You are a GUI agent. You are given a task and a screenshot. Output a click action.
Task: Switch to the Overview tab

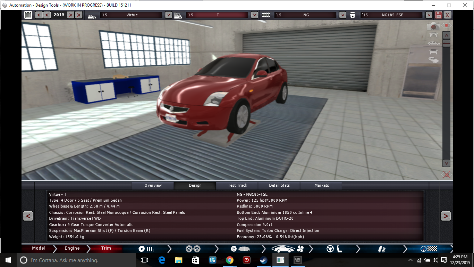(x=153, y=186)
